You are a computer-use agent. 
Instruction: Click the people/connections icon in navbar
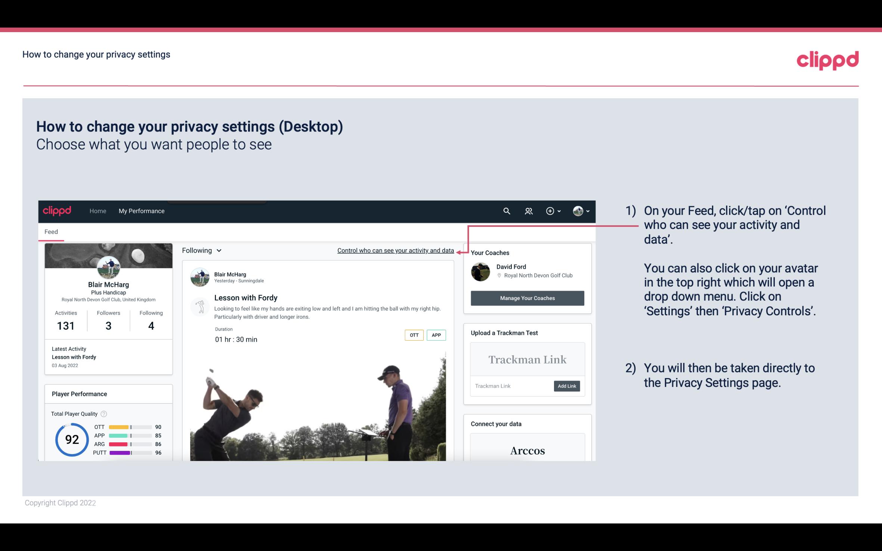pos(529,211)
